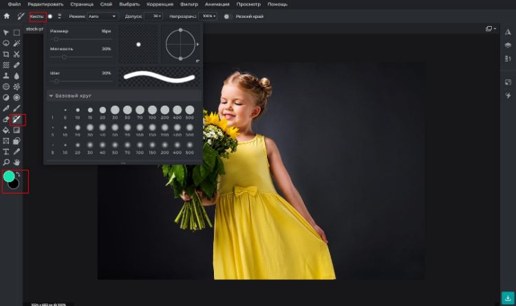
Task: Open the Непрозрачность 100% dropdown
Action: click(209, 16)
